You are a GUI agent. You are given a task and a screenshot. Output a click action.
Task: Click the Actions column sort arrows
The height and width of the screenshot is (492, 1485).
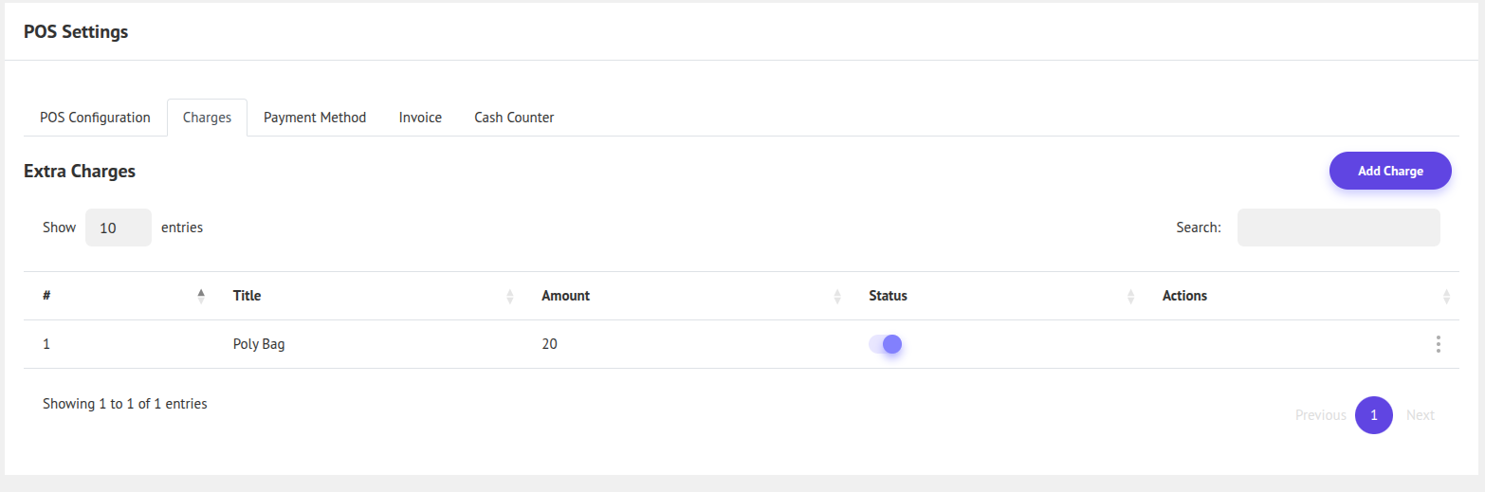pos(1446,297)
